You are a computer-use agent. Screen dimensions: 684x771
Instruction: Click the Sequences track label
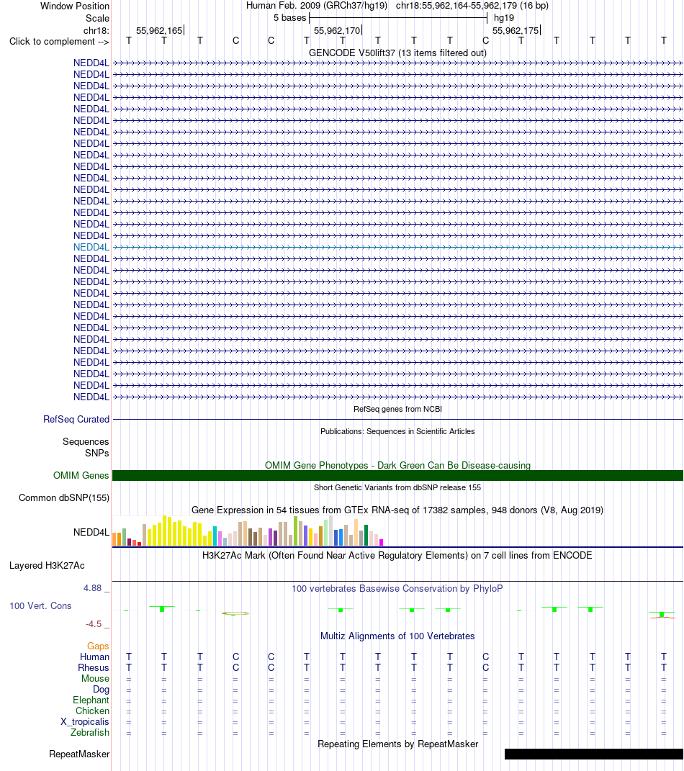(x=86, y=441)
